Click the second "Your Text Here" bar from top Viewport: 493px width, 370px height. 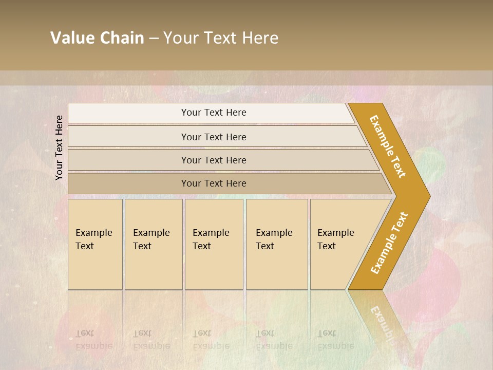pos(213,137)
